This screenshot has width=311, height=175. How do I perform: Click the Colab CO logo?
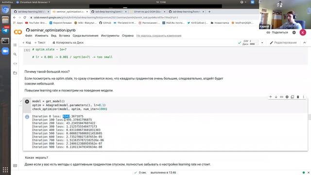18,32
